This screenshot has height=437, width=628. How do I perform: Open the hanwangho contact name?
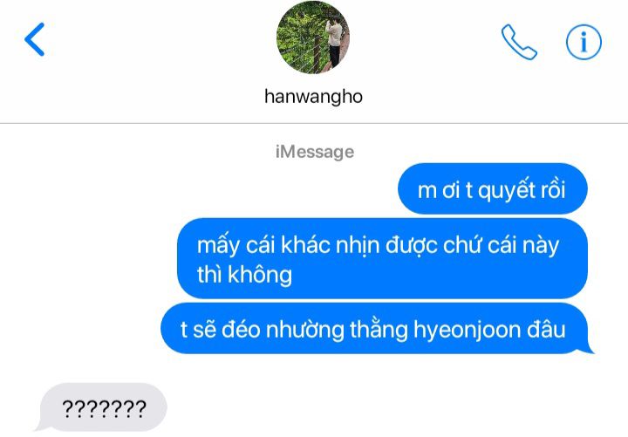[314, 97]
